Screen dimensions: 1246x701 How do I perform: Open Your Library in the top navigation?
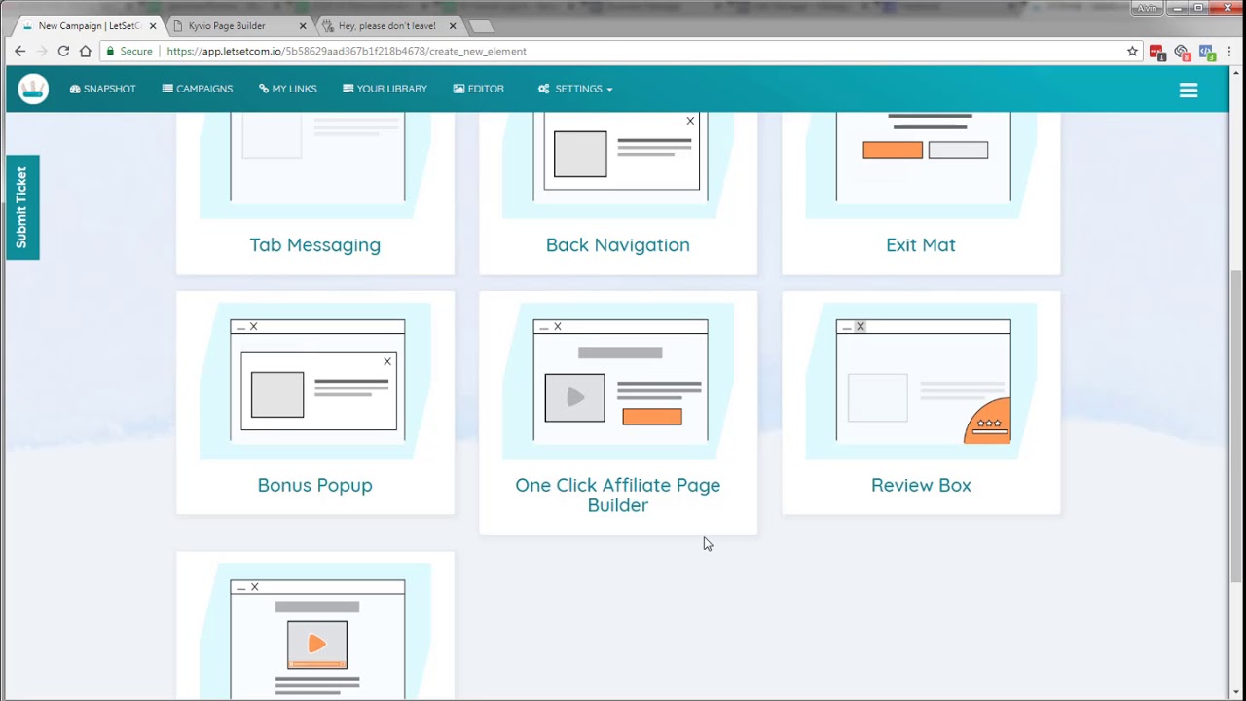pyautogui.click(x=385, y=89)
